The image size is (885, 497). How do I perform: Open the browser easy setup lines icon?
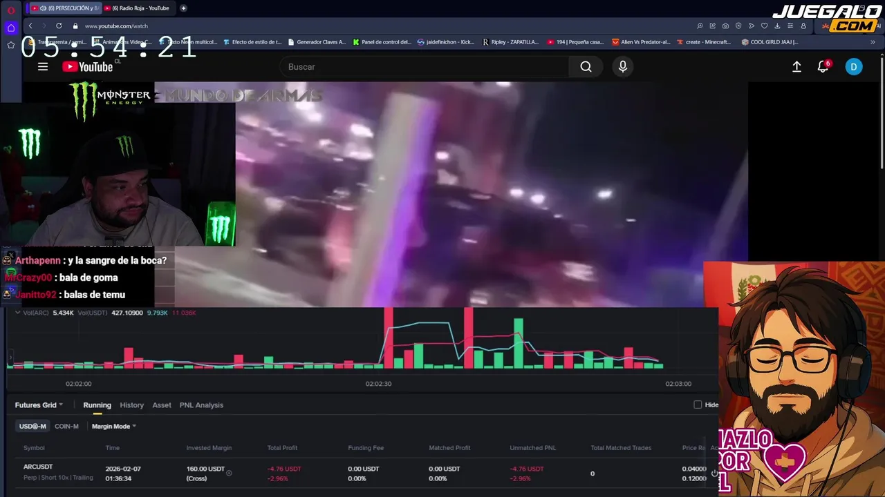click(x=790, y=26)
